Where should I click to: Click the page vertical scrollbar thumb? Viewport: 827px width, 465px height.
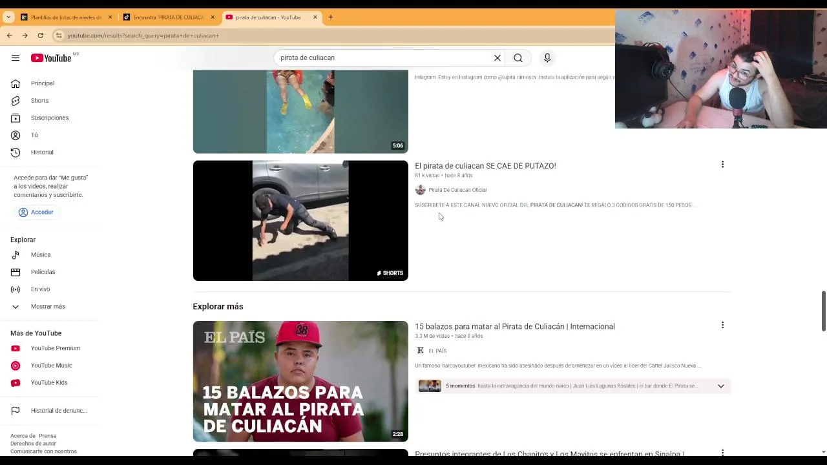(823, 311)
